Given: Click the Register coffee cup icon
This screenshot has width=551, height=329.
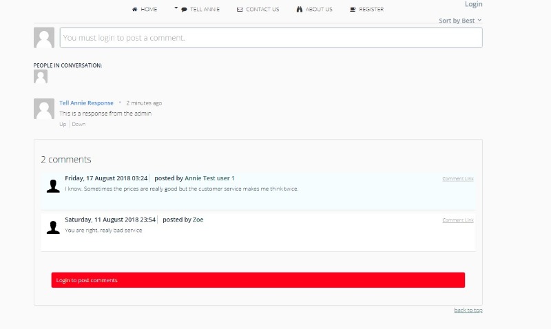Looking at the screenshot, I should click(353, 10).
